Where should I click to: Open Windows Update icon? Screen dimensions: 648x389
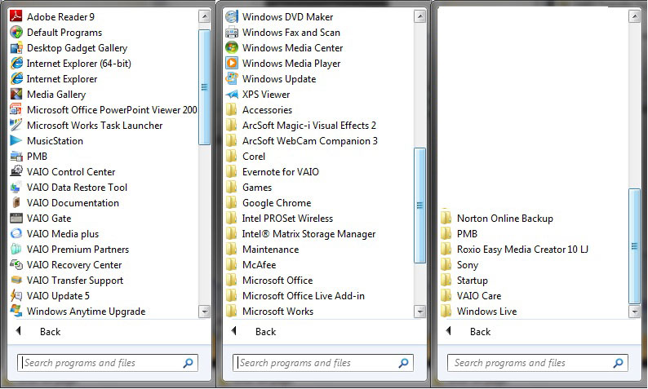pos(232,79)
